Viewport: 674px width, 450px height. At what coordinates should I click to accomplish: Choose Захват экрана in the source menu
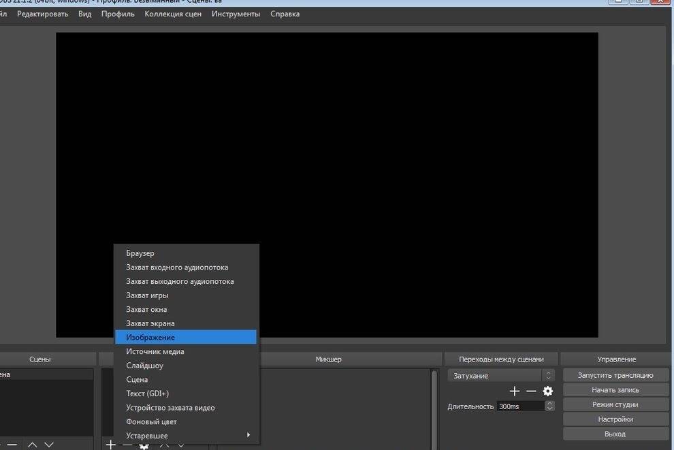[185, 323]
